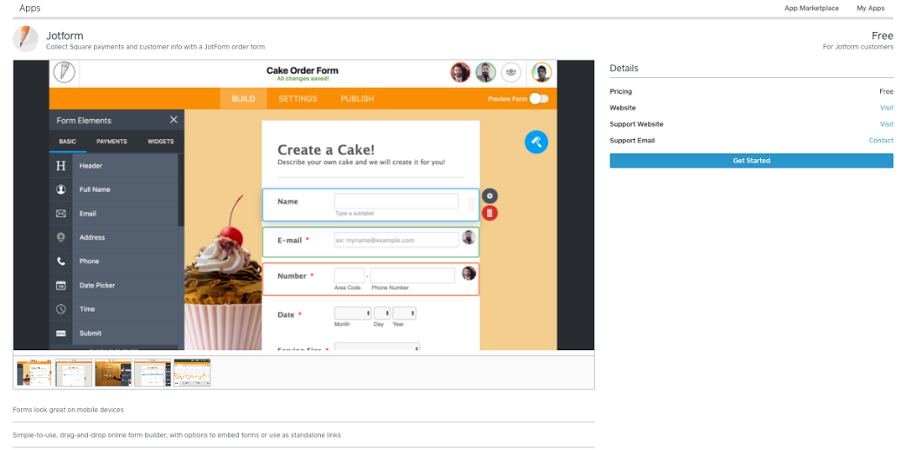
Task: Delete the Name field with trash icon
Action: (490, 213)
